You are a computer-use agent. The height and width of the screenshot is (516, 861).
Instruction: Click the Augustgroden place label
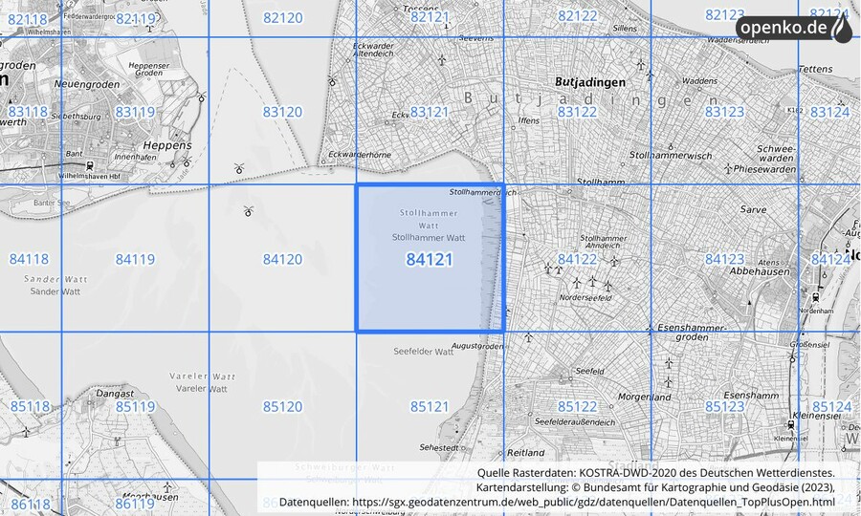click(x=476, y=346)
